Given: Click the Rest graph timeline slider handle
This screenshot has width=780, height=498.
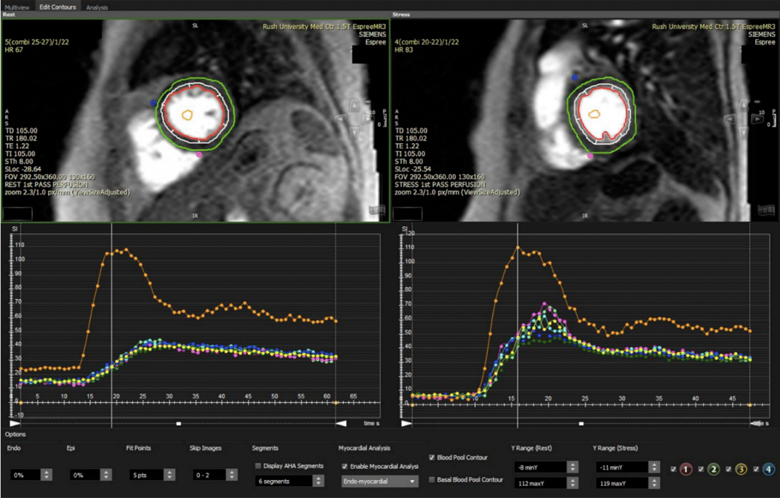Looking at the screenshot, I should pos(179,423).
